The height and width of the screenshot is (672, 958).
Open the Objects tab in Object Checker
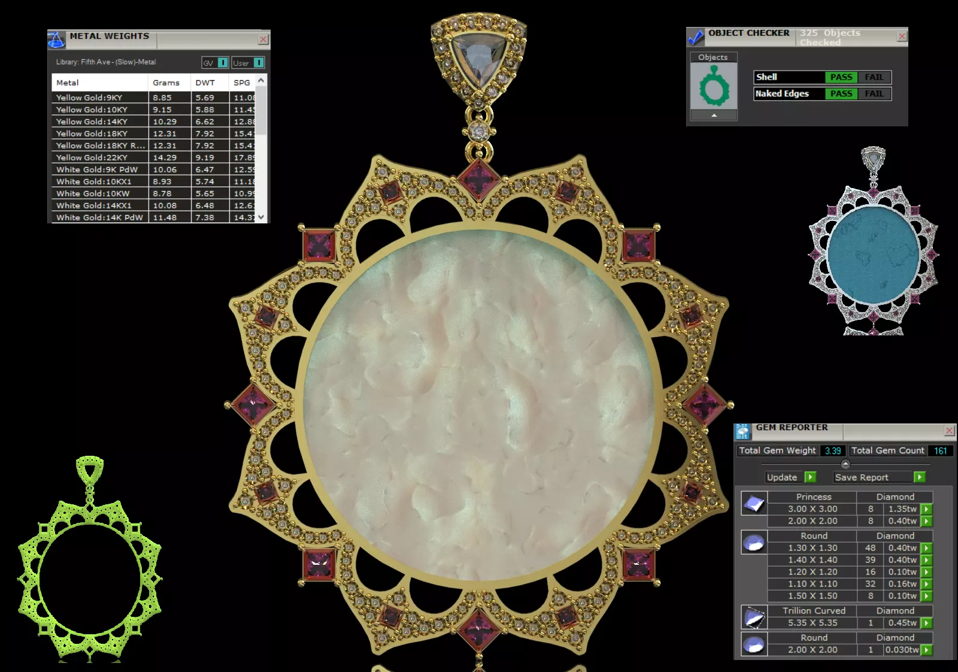pos(713,57)
